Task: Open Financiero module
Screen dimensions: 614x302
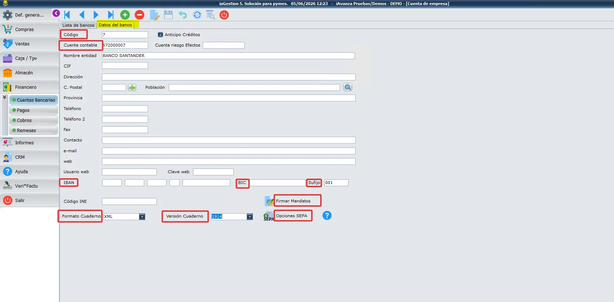Action: point(29,87)
